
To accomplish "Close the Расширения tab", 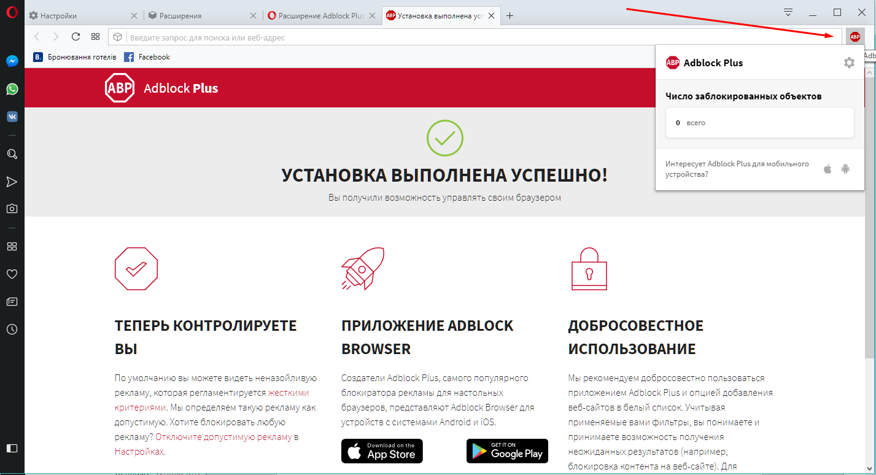I will pos(253,16).
